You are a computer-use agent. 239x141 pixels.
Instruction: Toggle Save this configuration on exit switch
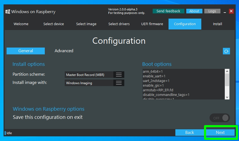click(x=220, y=118)
